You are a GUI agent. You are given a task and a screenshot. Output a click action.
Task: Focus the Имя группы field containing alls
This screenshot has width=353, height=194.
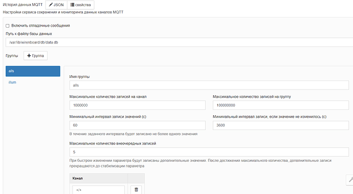point(209,85)
